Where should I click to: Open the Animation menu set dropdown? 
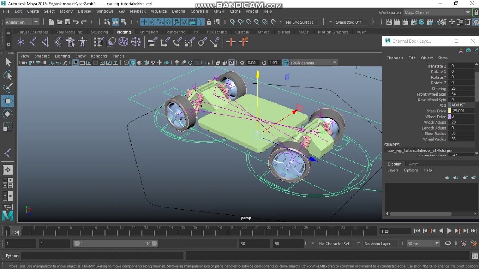(22, 22)
